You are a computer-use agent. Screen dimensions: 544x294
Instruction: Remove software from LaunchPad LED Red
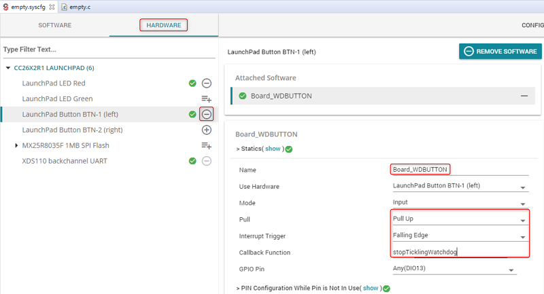pyautogui.click(x=207, y=84)
